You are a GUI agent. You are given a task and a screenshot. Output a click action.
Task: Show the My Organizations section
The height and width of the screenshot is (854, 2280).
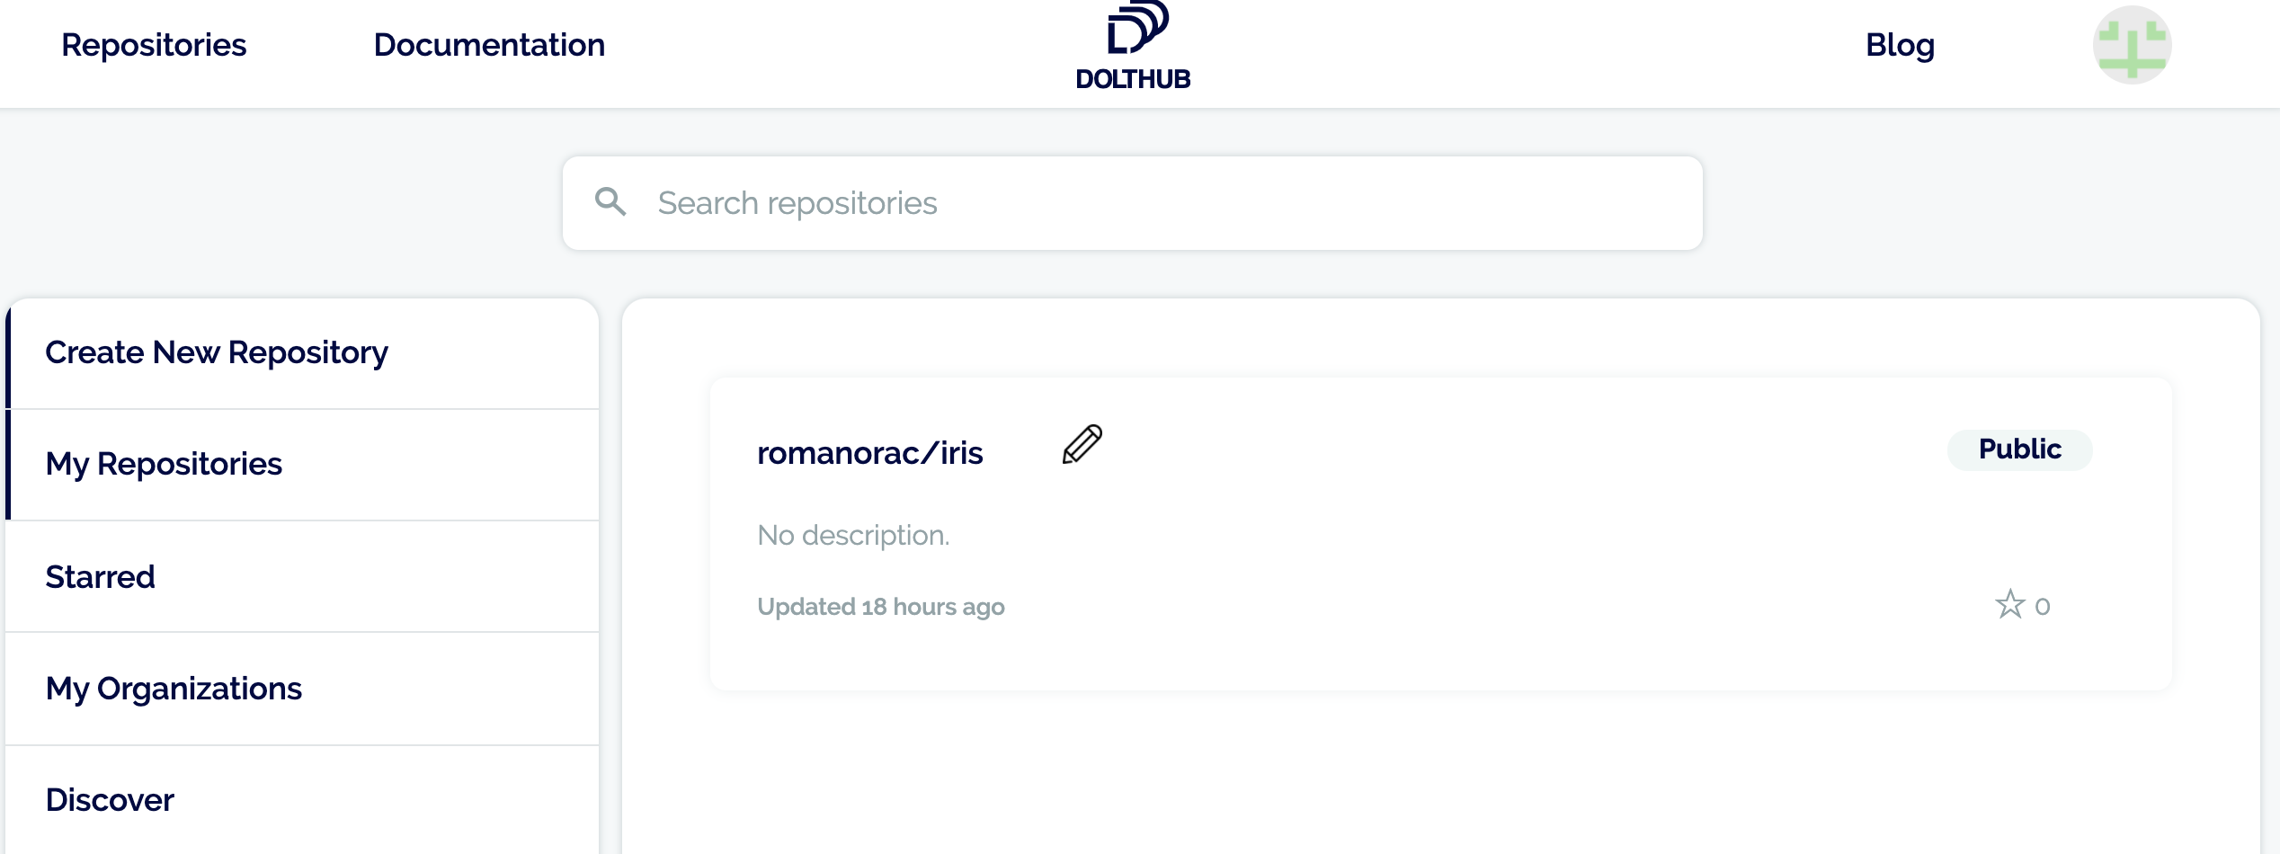point(174,689)
